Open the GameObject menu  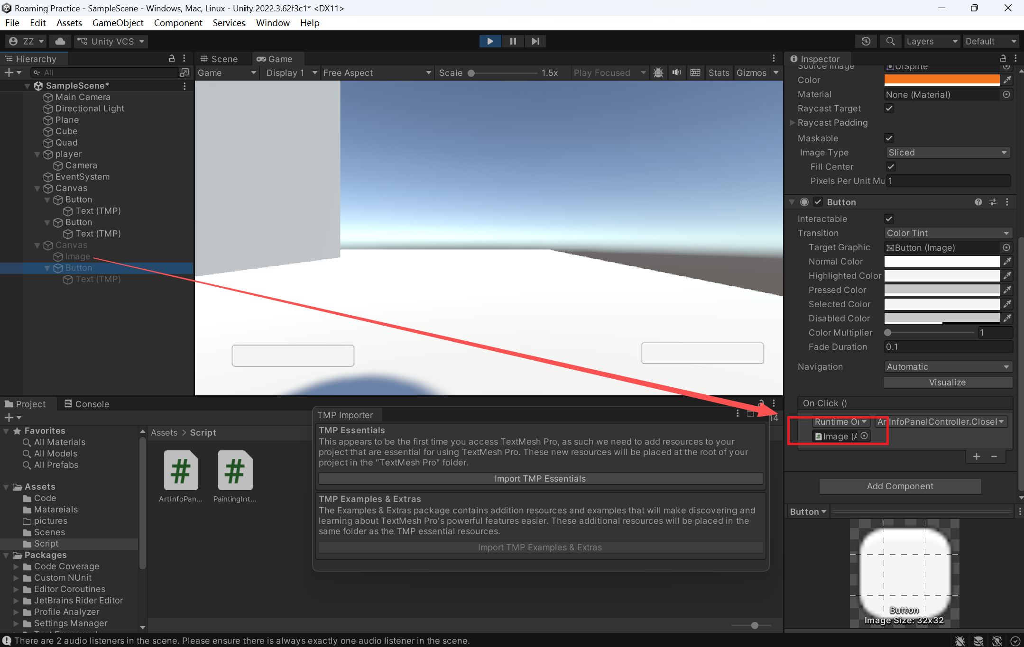click(118, 23)
